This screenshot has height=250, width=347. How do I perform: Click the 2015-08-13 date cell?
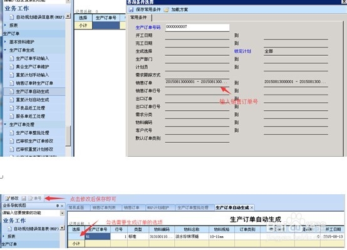pyautogui.click(x=333, y=236)
